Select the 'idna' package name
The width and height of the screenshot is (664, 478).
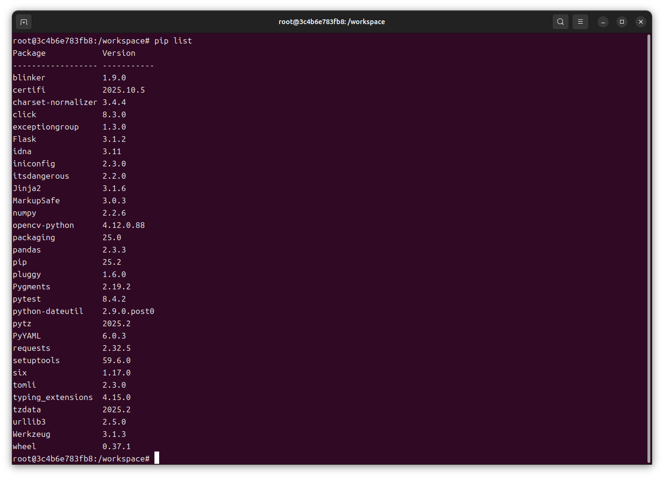[22, 152]
